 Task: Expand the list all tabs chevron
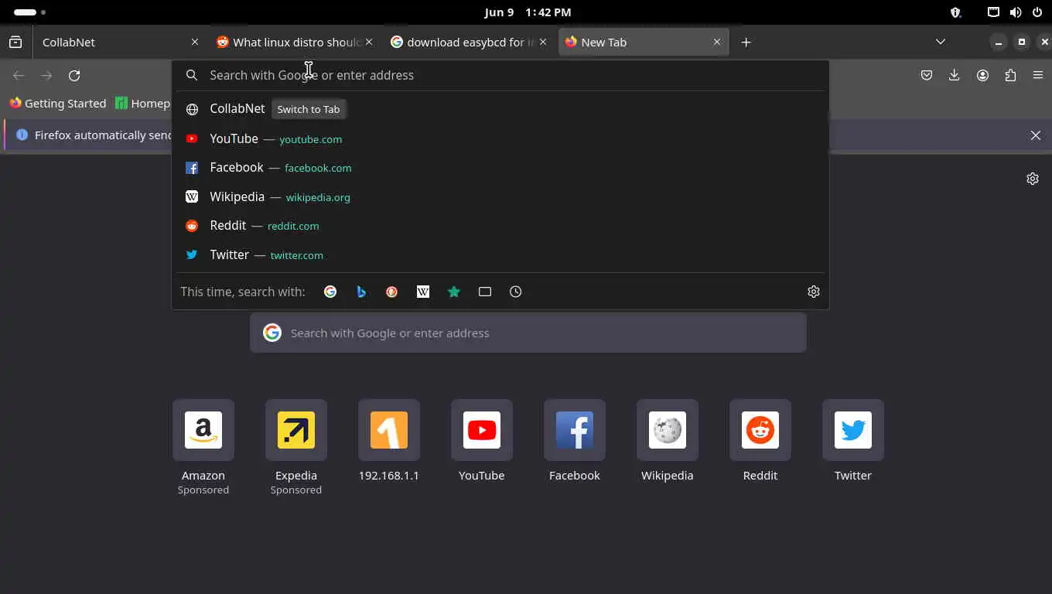coord(941,42)
